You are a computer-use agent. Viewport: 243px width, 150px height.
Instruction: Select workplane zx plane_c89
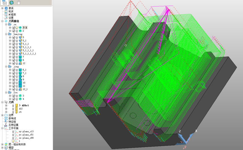(x=26, y=138)
